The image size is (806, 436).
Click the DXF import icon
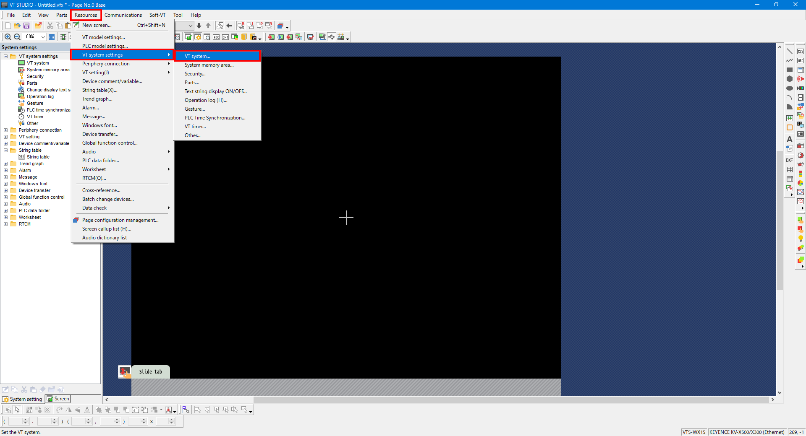point(789,160)
